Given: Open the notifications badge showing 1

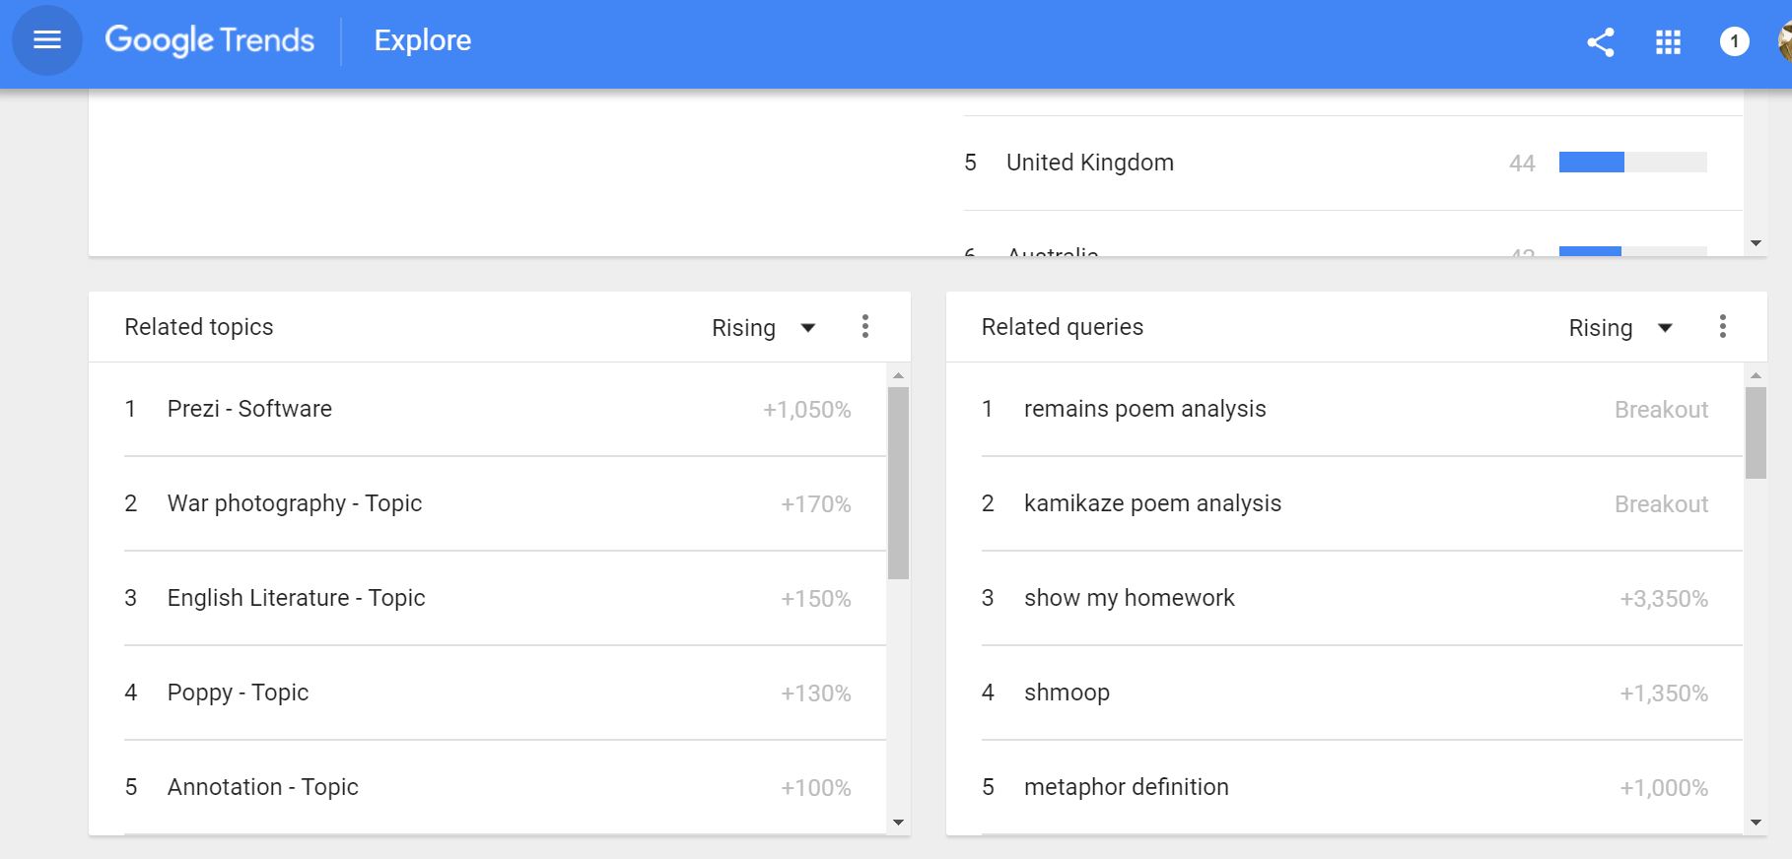Looking at the screenshot, I should (x=1734, y=41).
